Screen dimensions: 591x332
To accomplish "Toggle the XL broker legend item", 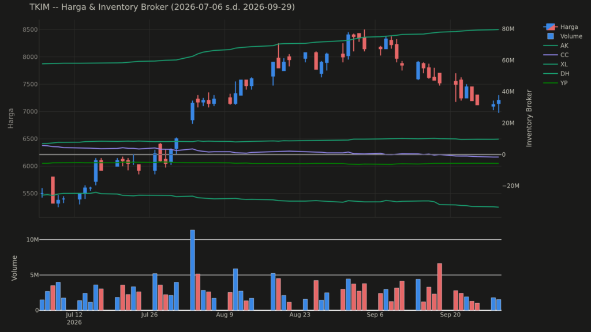I will coord(556,65).
